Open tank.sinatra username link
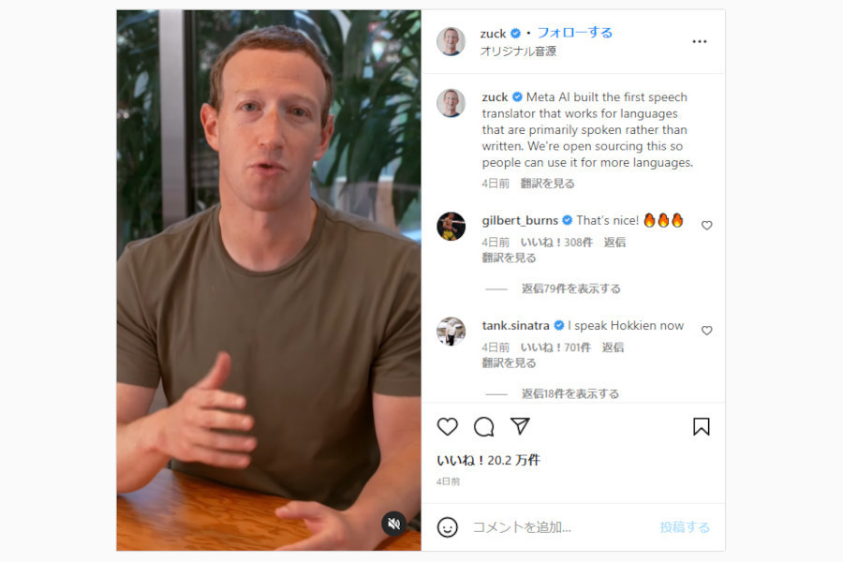843x562 pixels. point(515,325)
